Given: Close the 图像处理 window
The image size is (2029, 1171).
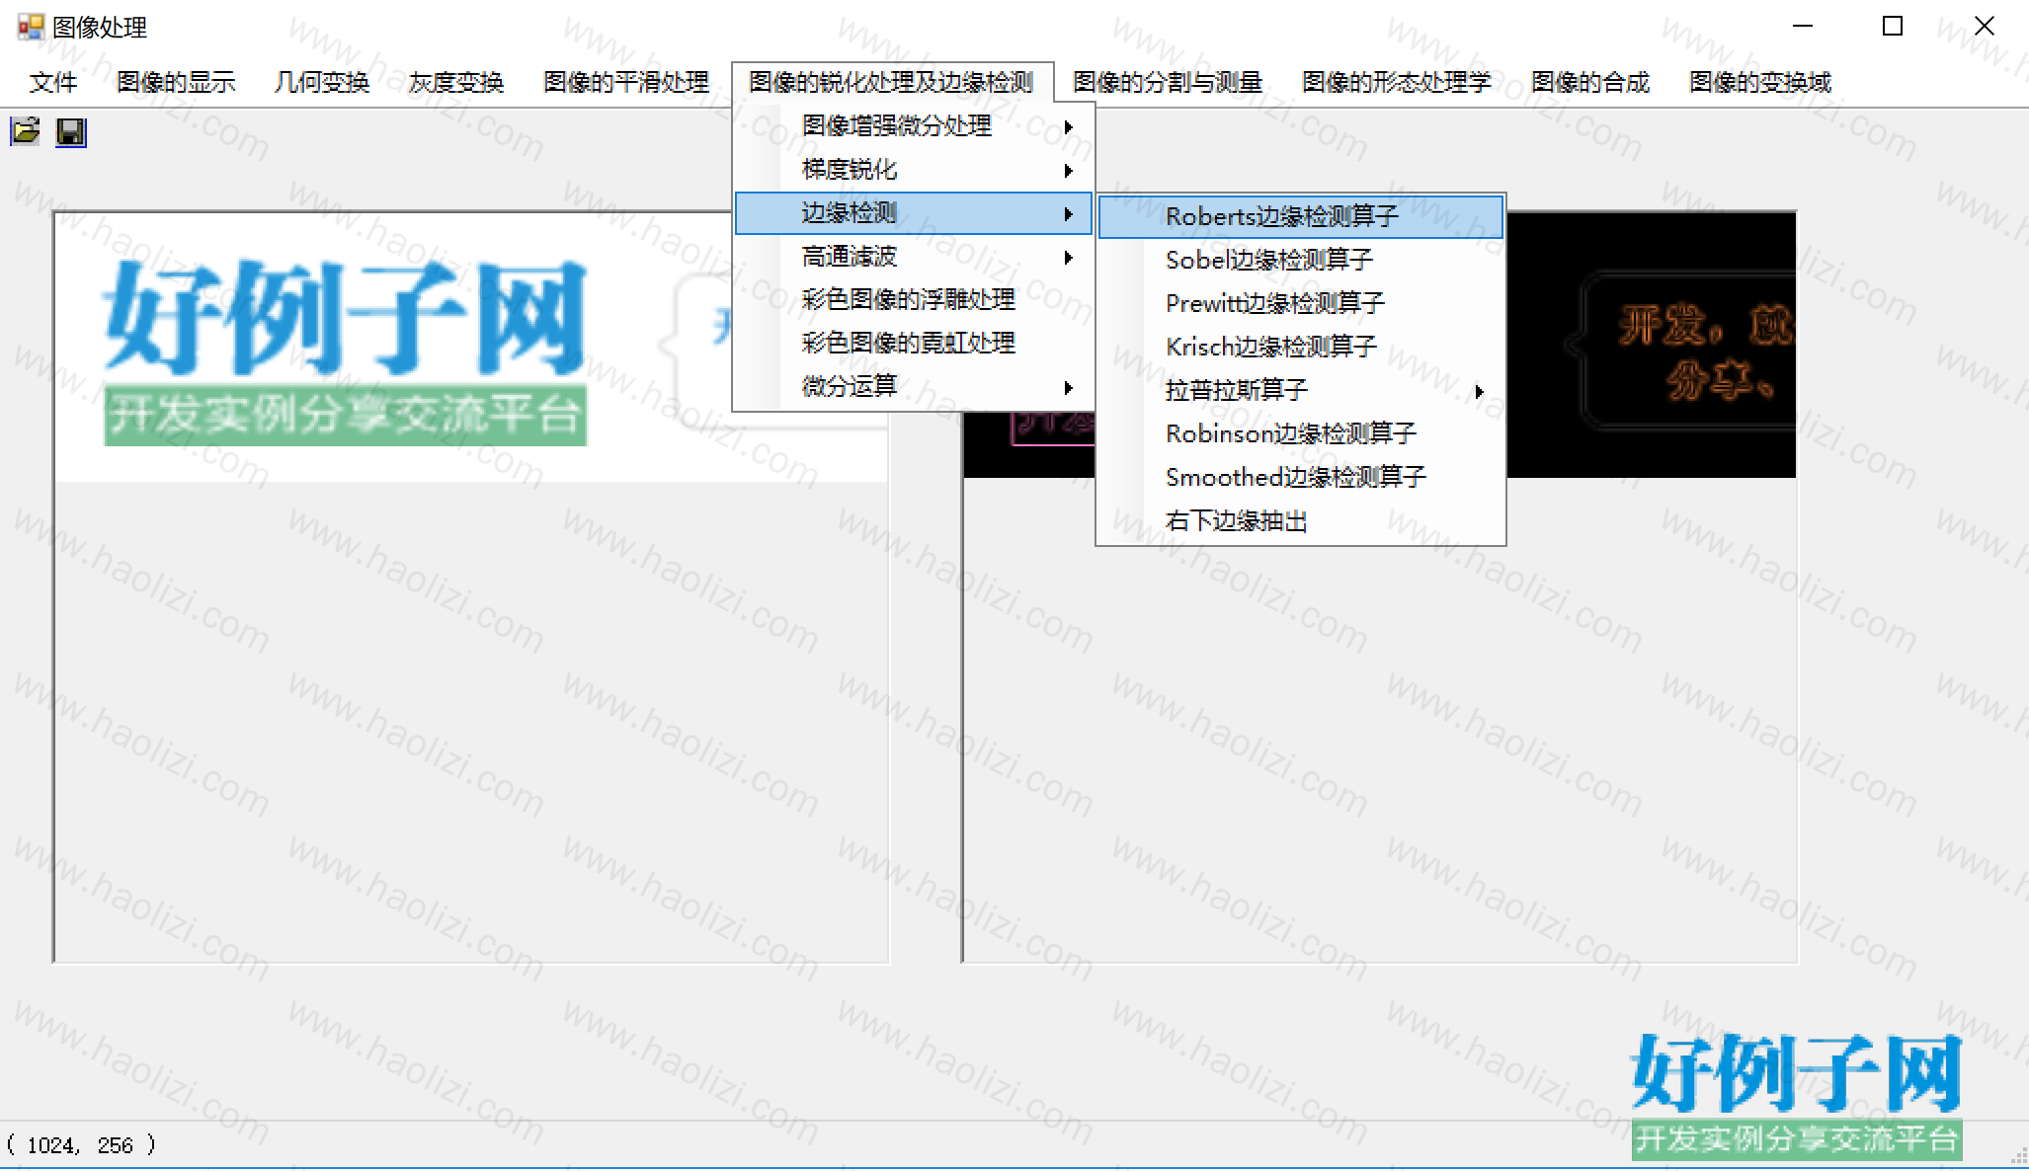Looking at the screenshot, I should click(1984, 27).
